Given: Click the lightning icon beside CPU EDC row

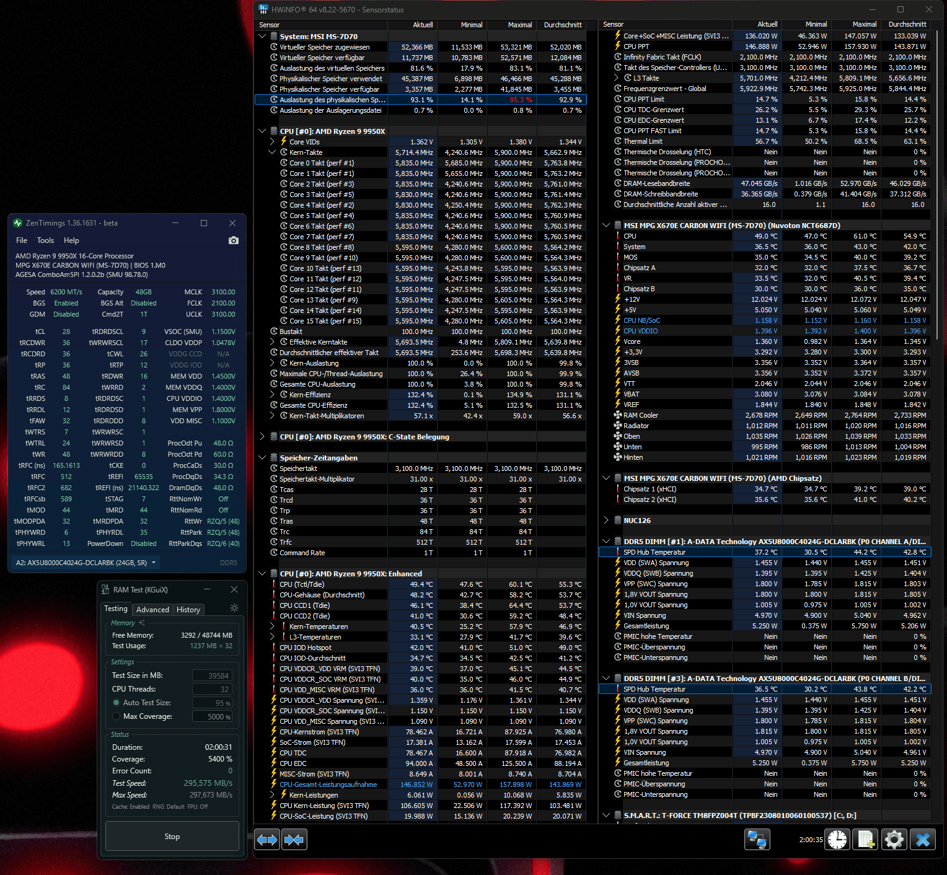Looking at the screenshot, I should [274, 763].
